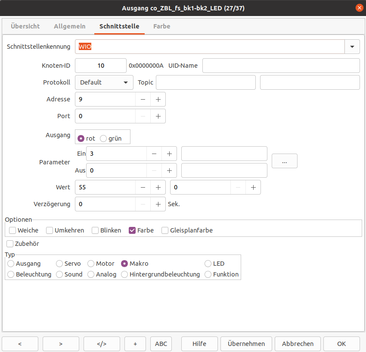
Task: Switch to the Allgemein tab
Action: [x=70, y=26]
